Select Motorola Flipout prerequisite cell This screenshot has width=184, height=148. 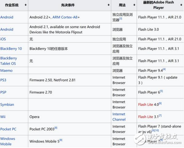point(70,29)
